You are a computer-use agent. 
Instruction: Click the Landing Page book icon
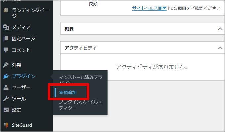point(6,10)
